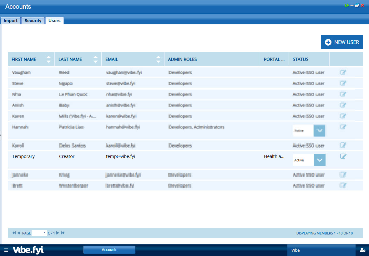This screenshot has width=369, height=256.
Task: Open the hamburger menu beside the Vibe.fyi logo
Action: [x=6, y=250]
